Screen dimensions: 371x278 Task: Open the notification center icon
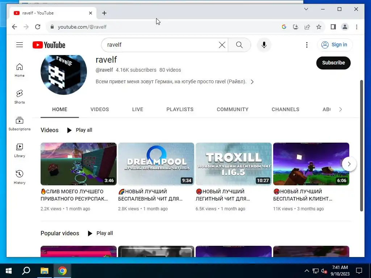click(x=359, y=271)
